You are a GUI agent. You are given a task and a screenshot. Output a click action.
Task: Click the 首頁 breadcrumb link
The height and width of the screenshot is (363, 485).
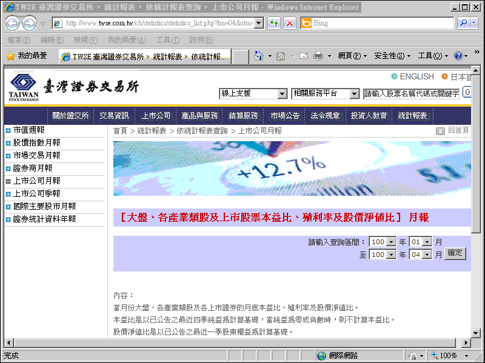[120, 131]
